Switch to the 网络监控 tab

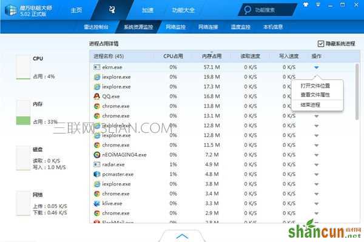coord(175,27)
